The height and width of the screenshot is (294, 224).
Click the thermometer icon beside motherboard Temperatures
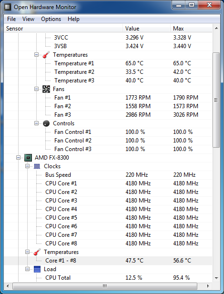coord(46,55)
